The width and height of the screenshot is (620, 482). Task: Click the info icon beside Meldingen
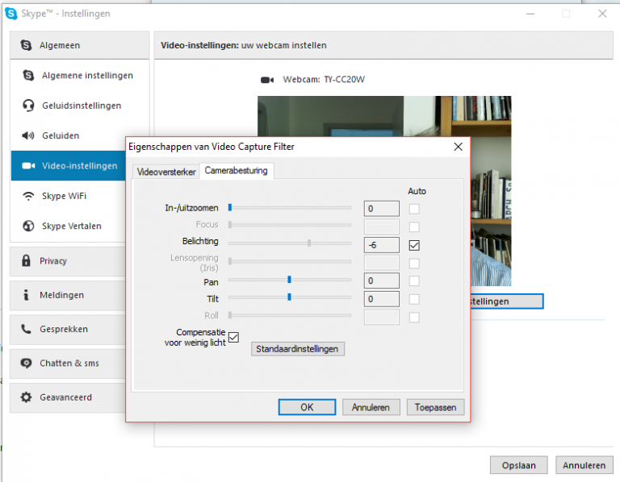point(27,295)
